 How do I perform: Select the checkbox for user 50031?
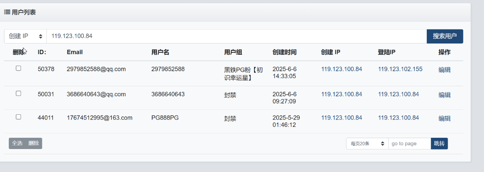click(x=18, y=93)
